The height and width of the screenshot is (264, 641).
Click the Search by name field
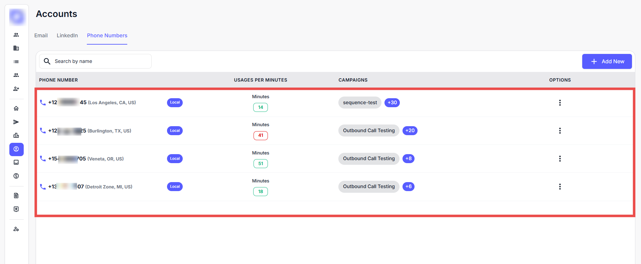click(100, 61)
